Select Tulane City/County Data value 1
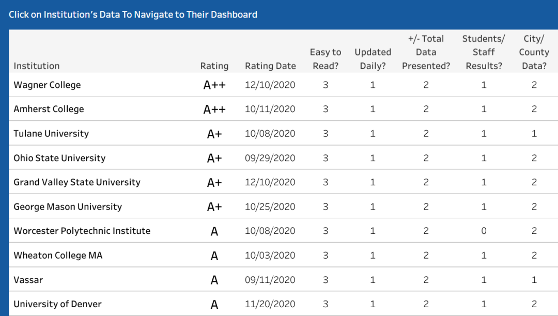The width and height of the screenshot is (558, 316). point(534,134)
